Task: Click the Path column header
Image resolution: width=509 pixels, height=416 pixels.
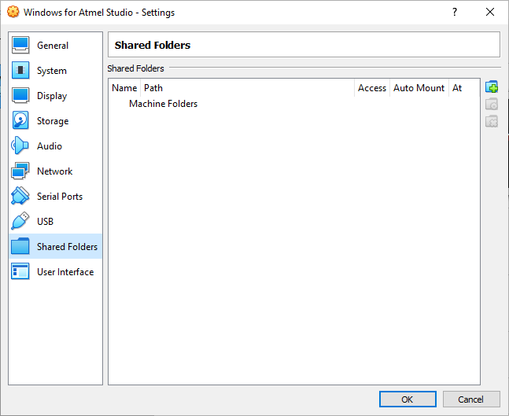Action: tap(247, 88)
